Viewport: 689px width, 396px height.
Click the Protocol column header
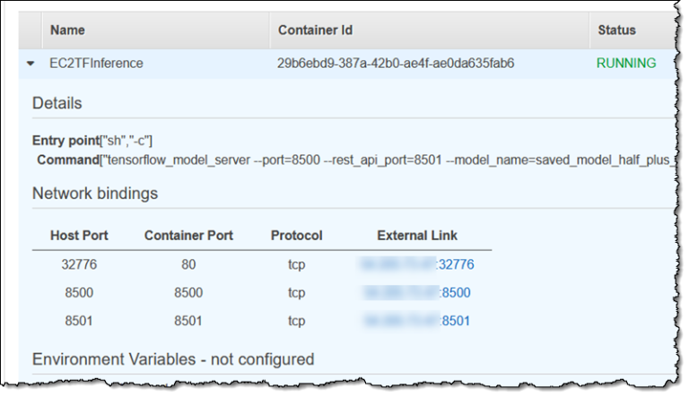pos(296,236)
